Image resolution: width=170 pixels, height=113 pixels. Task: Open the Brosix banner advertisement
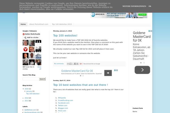coord(119,15)
